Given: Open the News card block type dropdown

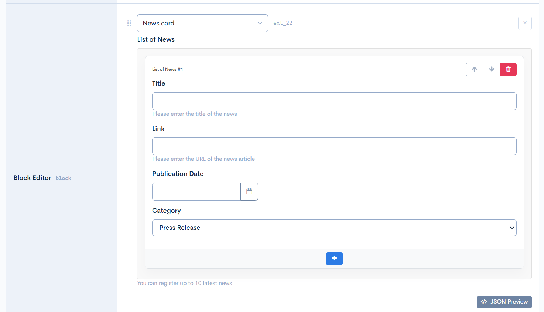Looking at the screenshot, I should click(202, 23).
